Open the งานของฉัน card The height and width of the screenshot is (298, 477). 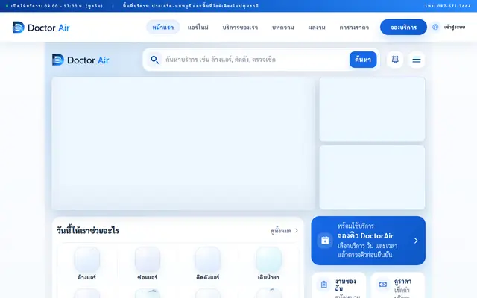338,285
